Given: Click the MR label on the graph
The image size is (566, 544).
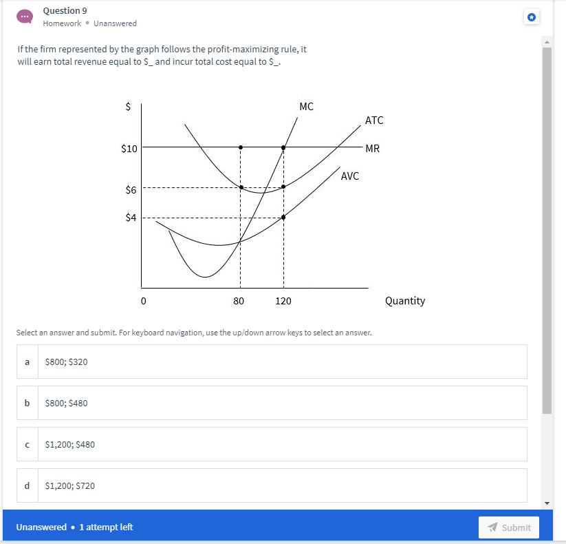Looking at the screenshot, I should click(x=373, y=148).
